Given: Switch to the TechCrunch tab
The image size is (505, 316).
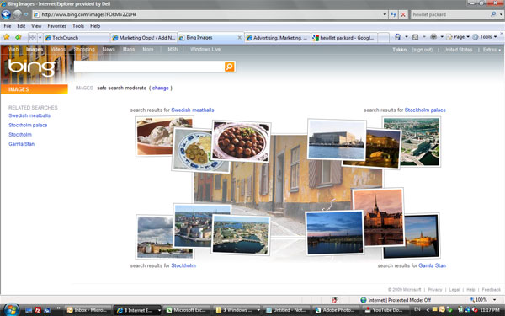Looking at the screenshot, I should pos(77,38).
